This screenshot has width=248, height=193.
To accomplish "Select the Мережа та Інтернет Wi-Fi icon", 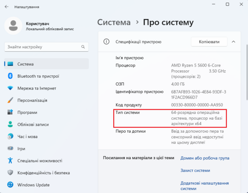I will [10, 88].
